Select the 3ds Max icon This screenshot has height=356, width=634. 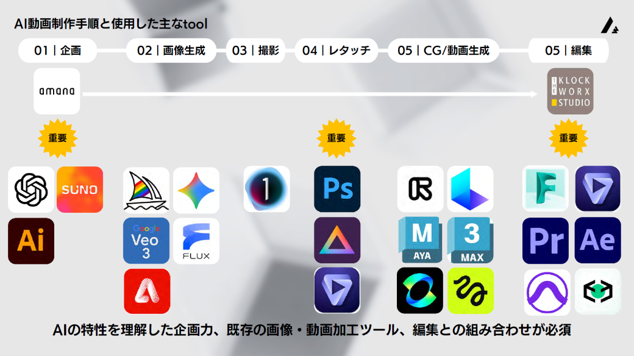(x=470, y=240)
